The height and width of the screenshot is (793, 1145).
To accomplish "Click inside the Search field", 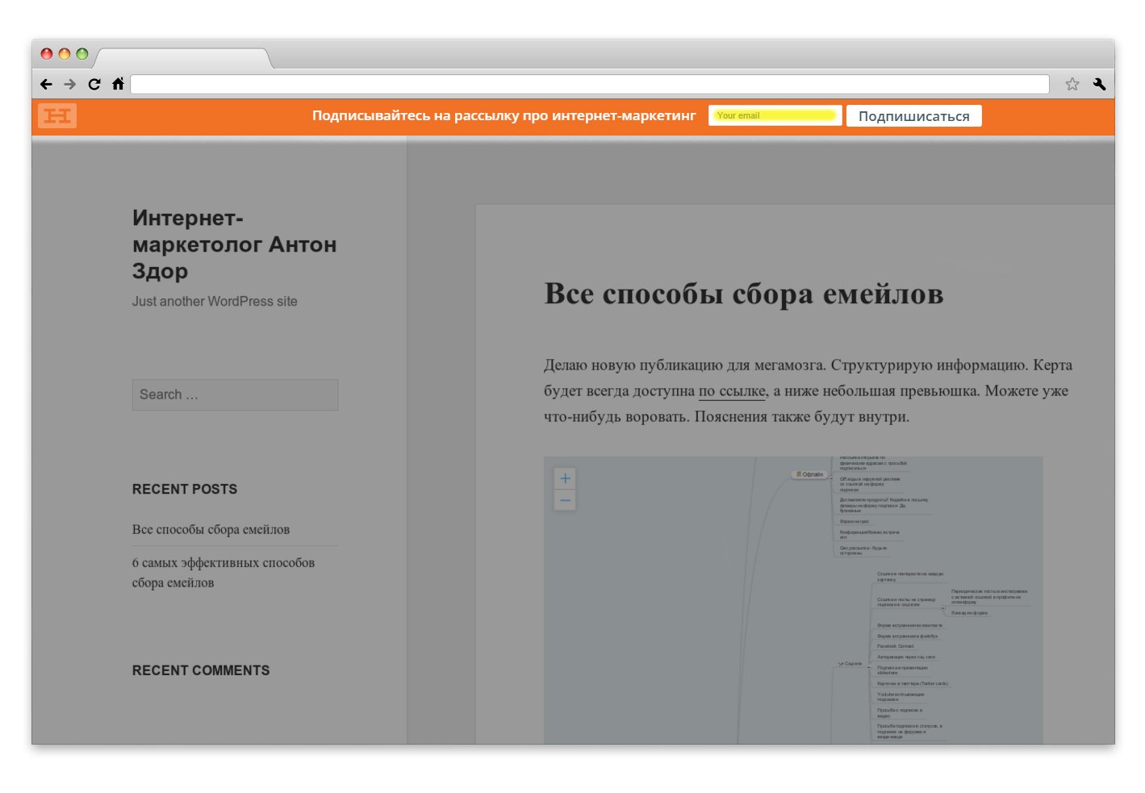I will tap(235, 394).
